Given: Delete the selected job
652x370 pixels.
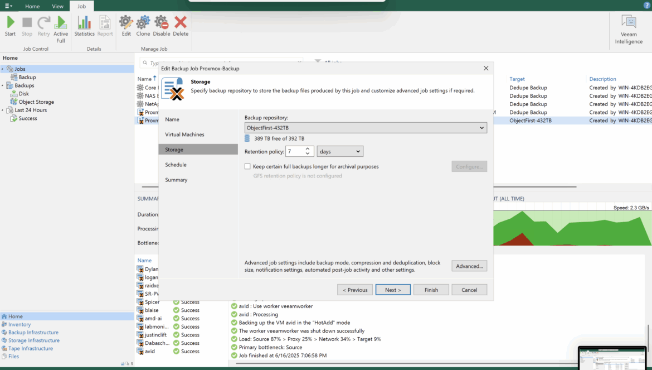Looking at the screenshot, I should point(181,26).
